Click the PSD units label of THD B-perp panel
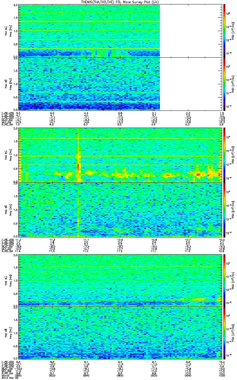This screenshot has width=237, height=380. point(233,155)
